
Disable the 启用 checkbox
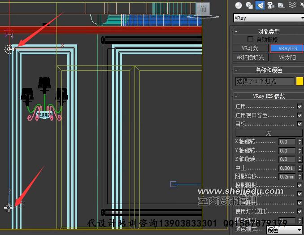(x=300, y=107)
